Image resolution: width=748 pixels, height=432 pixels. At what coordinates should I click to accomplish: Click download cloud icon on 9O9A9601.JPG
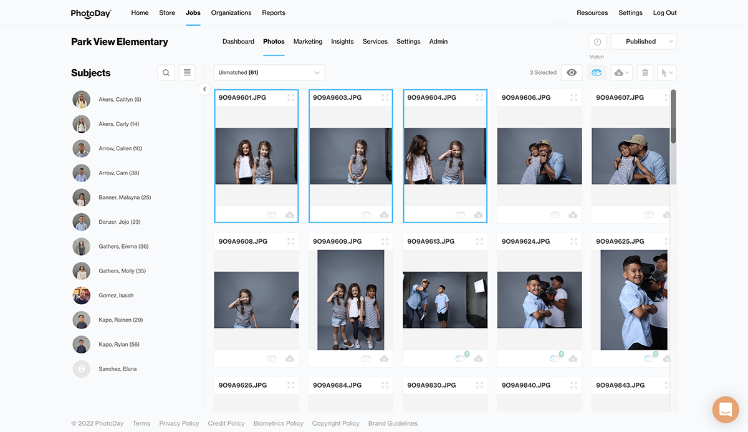coord(290,214)
